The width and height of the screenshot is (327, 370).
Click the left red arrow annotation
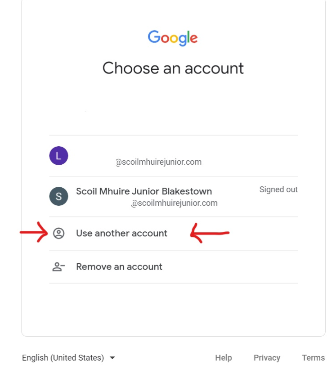pyautogui.click(x=34, y=232)
